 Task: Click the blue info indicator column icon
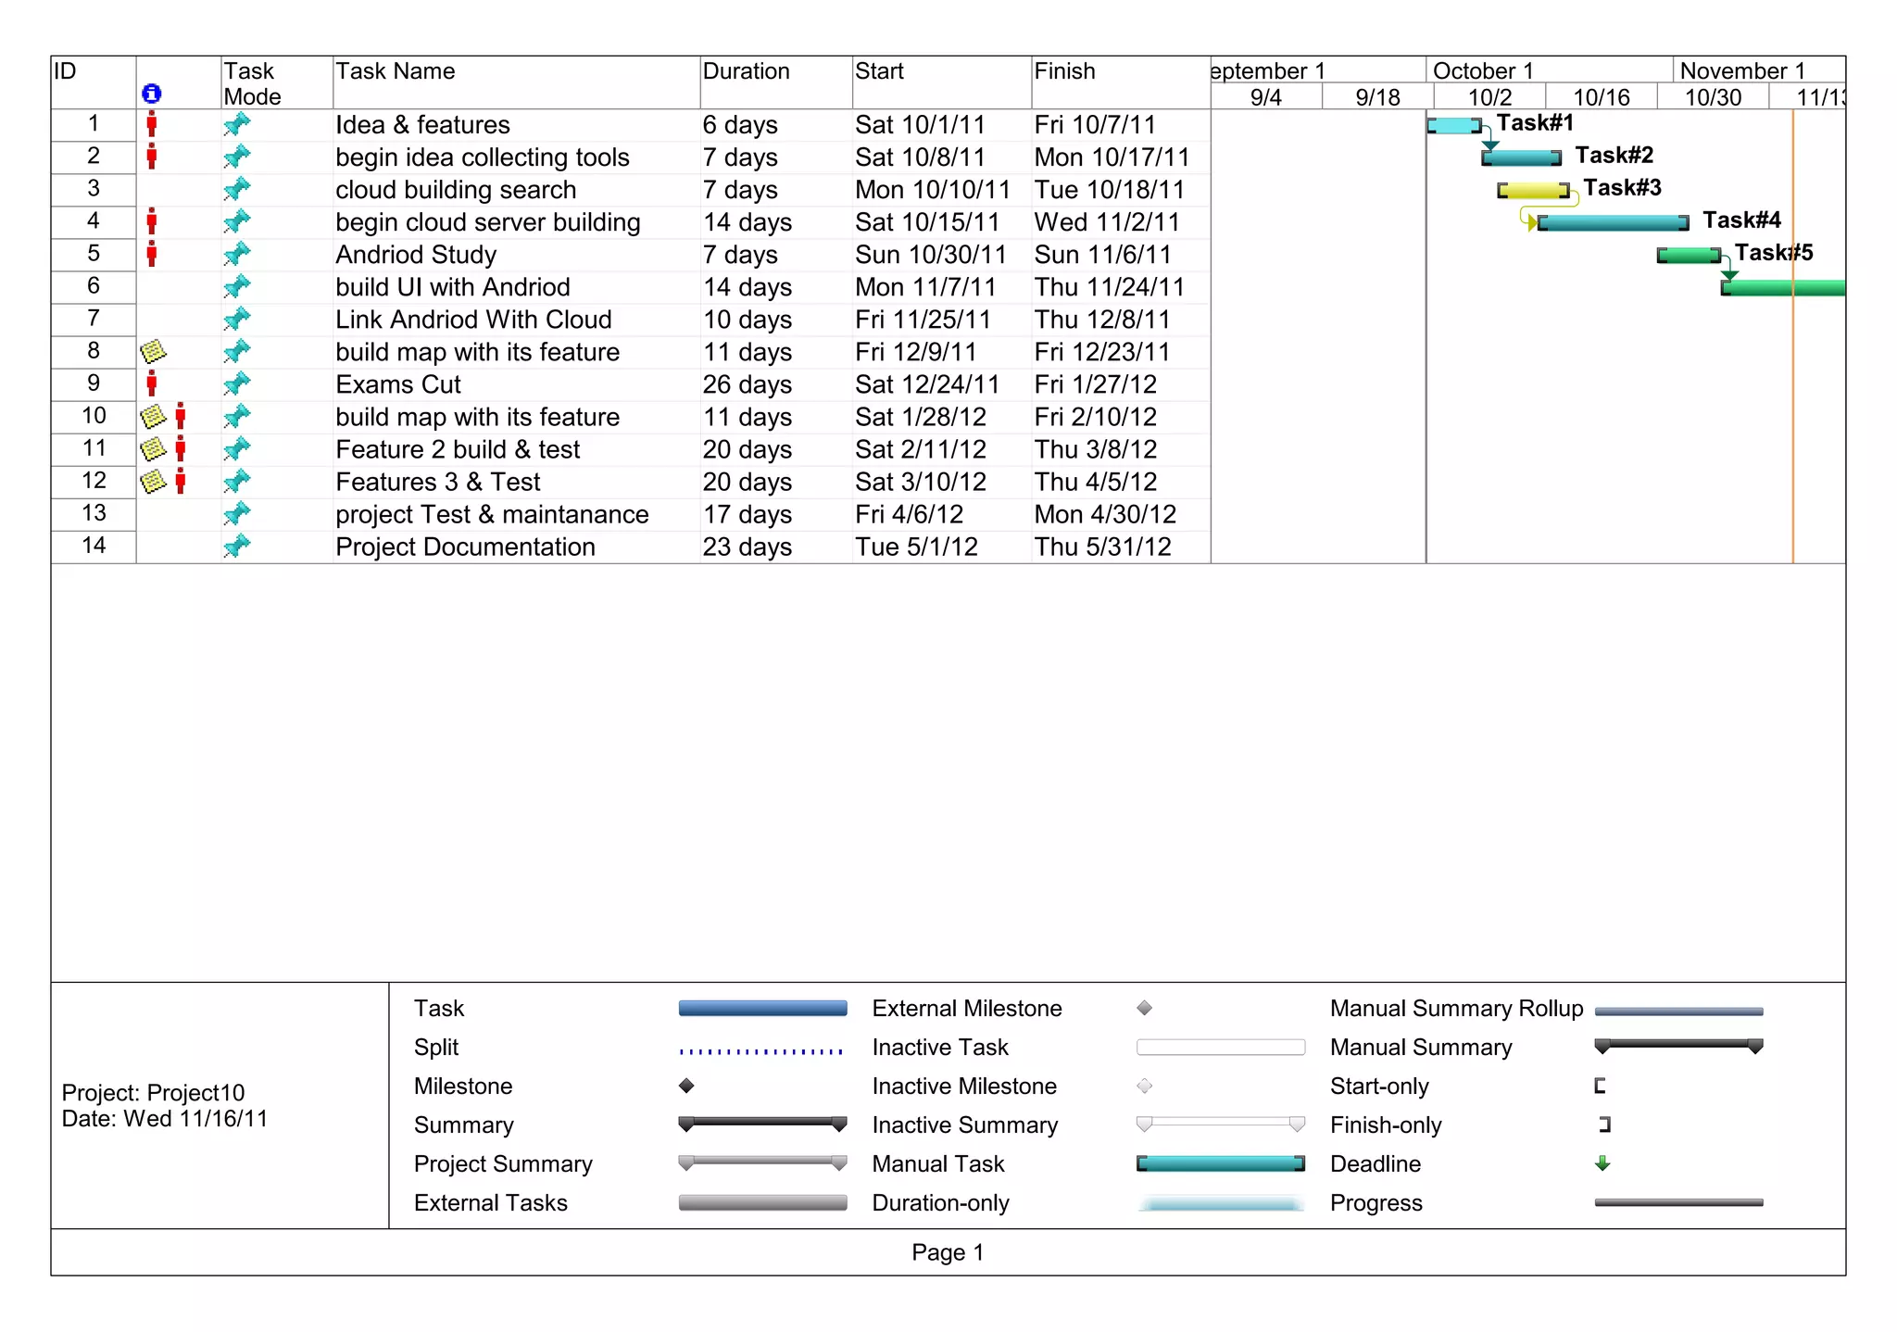(152, 94)
